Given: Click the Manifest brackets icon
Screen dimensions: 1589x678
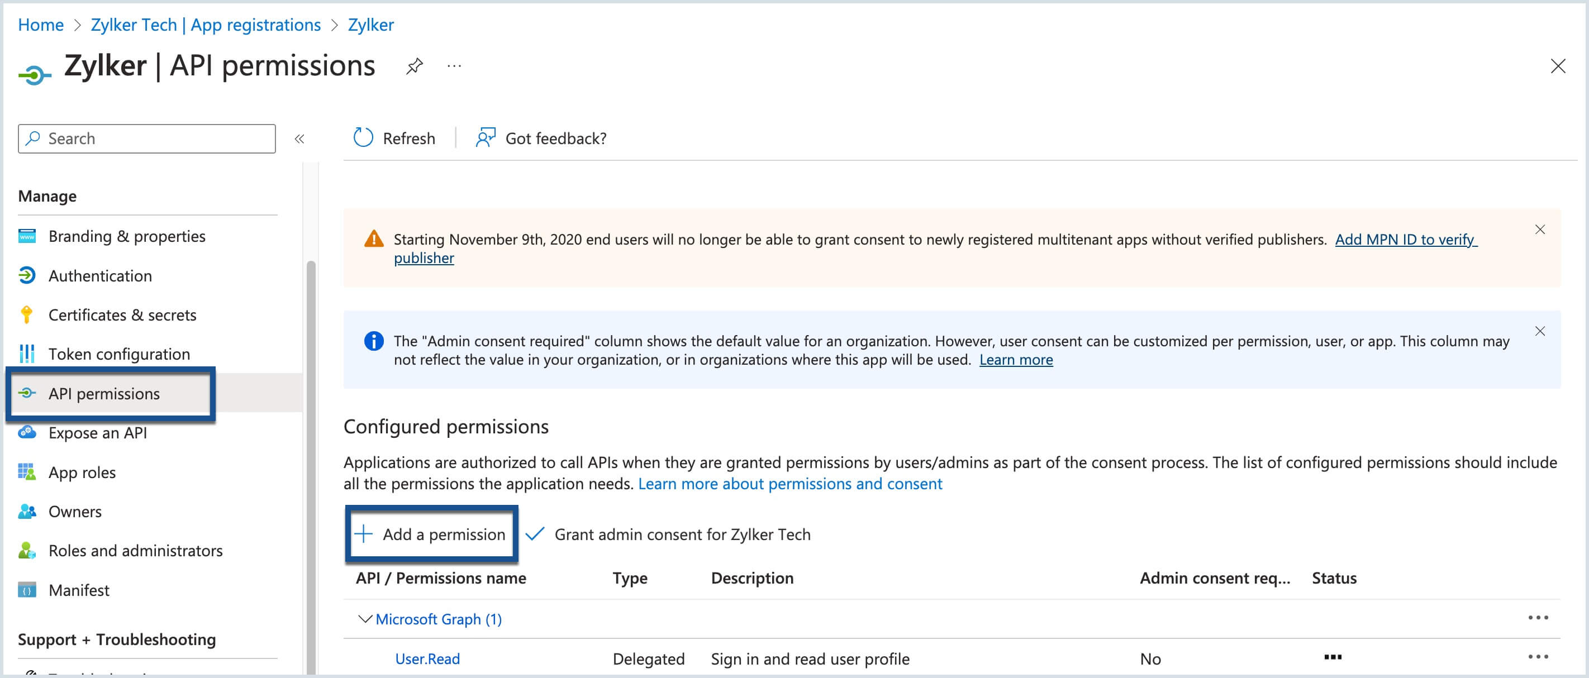Looking at the screenshot, I should 27,590.
